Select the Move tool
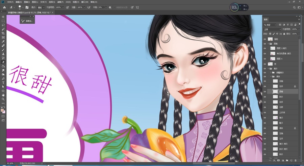304x166 pixels. (x=3, y=17)
